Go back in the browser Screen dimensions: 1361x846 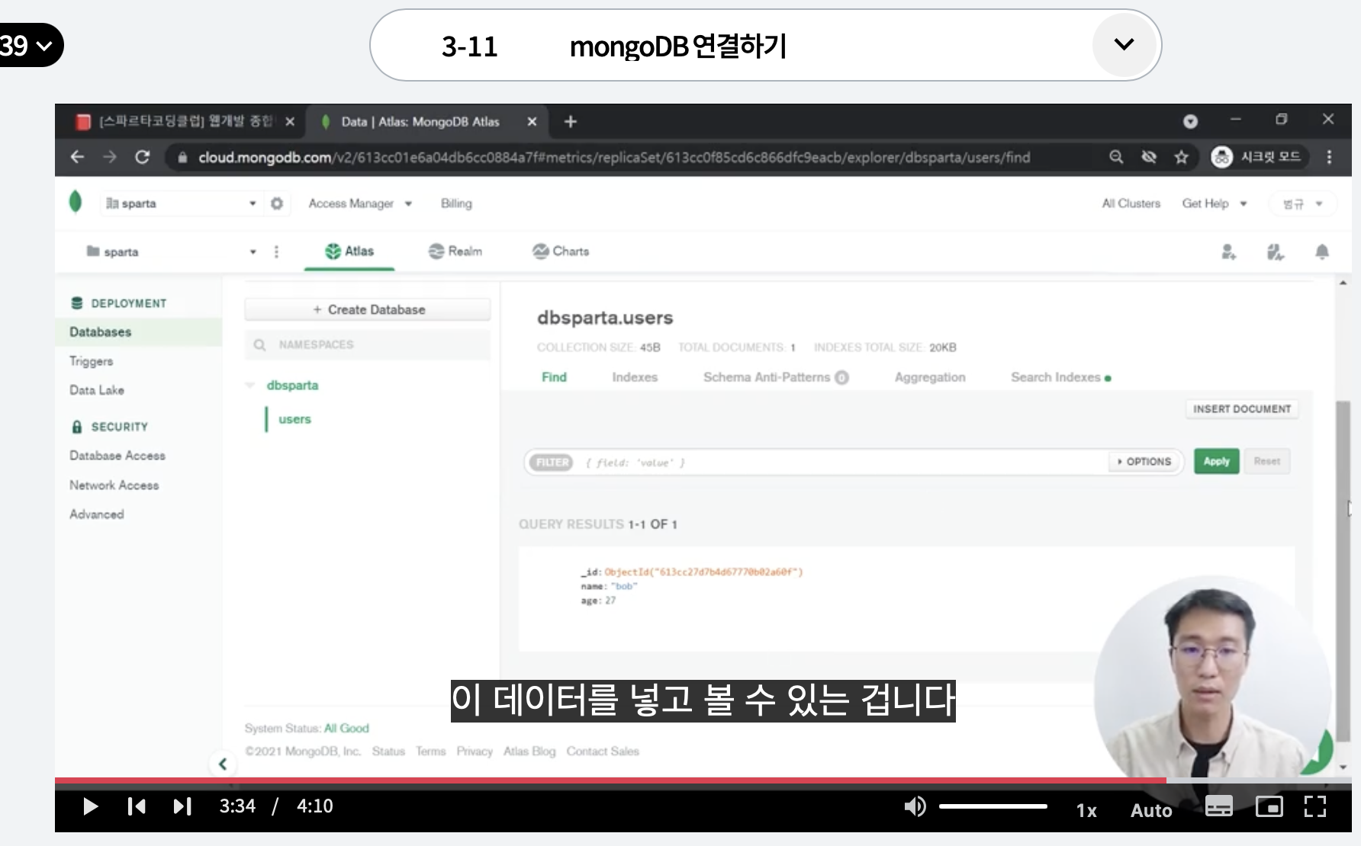pyautogui.click(x=77, y=157)
